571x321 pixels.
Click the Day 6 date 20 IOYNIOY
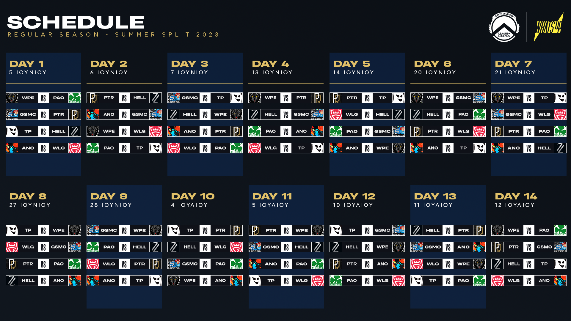point(435,73)
